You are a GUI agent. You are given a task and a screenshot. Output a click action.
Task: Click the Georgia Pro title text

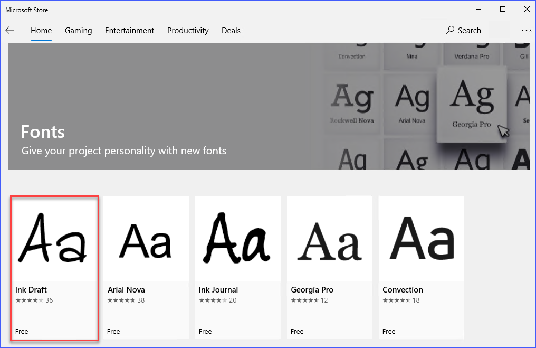[x=312, y=290]
